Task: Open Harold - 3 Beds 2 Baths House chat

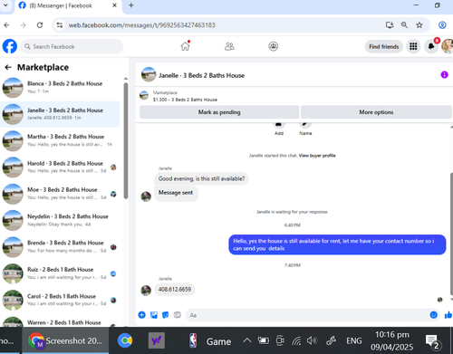Action: tap(61, 167)
